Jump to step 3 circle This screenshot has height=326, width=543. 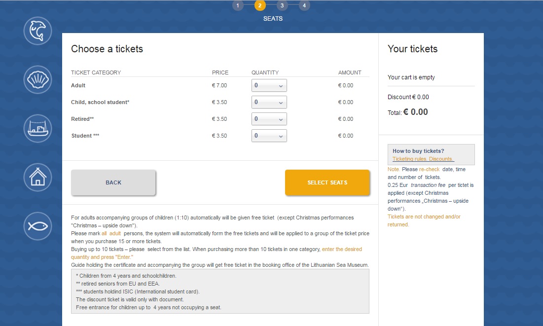(282, 5)
